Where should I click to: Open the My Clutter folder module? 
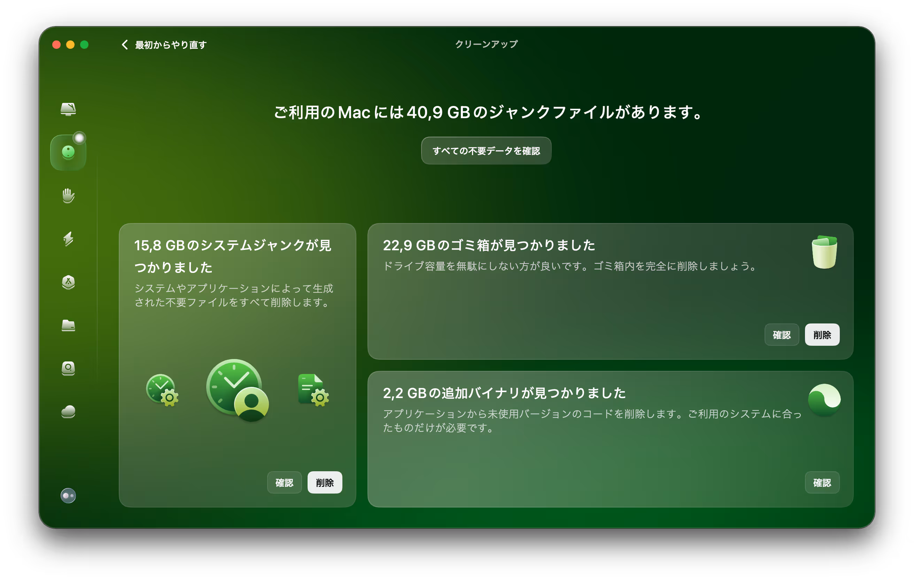click(x=68, y=326)
